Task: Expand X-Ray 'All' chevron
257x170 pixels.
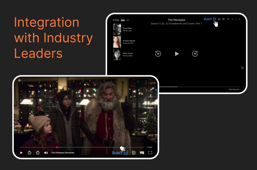Action: click(130, 20)
